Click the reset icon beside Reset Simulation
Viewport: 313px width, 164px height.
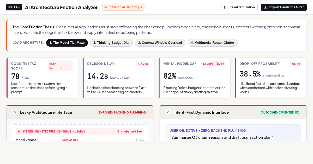225,7
